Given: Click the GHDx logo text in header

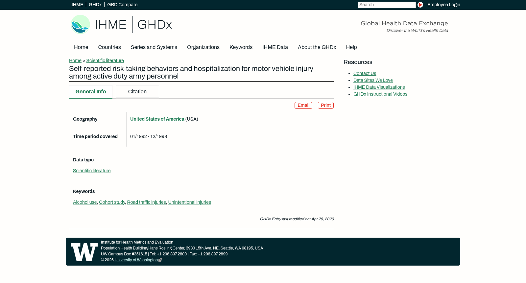Looking at the screenshot, I should (155, 25).
